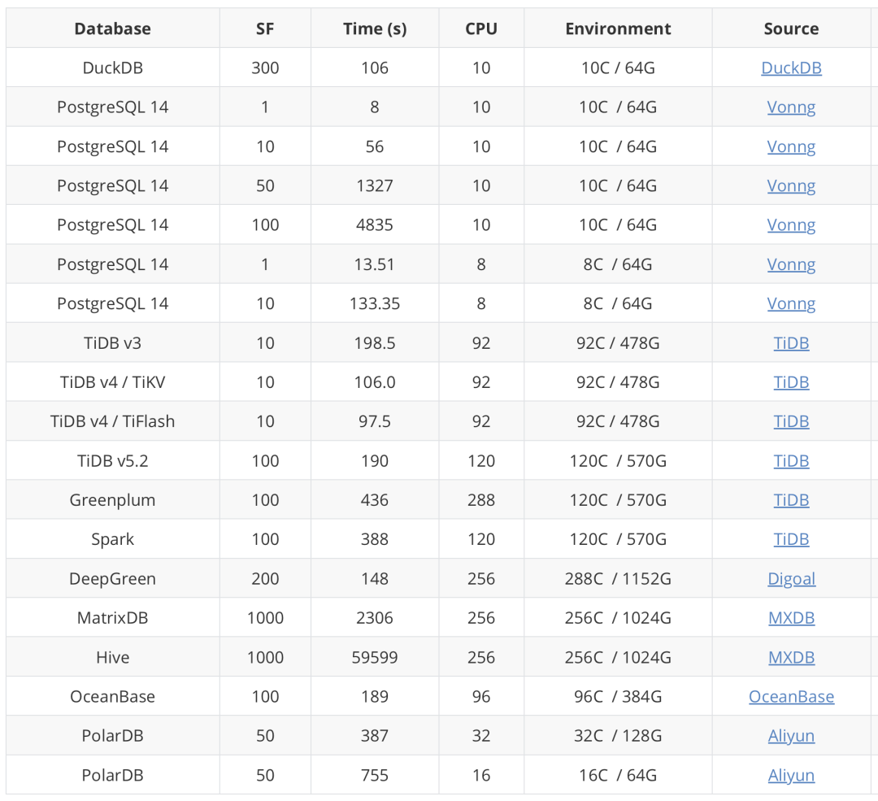Click Vonng link for the 13.51-second row
The height and width of the screenshot is (801, 878).
(791, 264)
